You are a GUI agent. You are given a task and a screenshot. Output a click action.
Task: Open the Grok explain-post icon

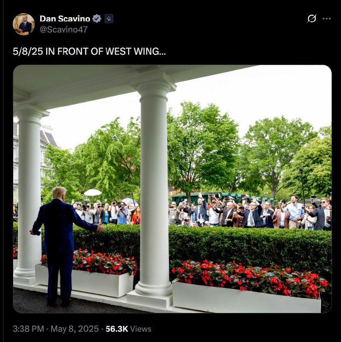[312, 18]
